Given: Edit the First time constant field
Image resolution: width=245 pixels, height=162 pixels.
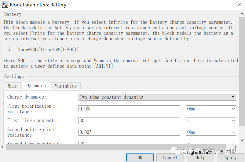Looking at the screenshot, I should [x=129, y=121].
